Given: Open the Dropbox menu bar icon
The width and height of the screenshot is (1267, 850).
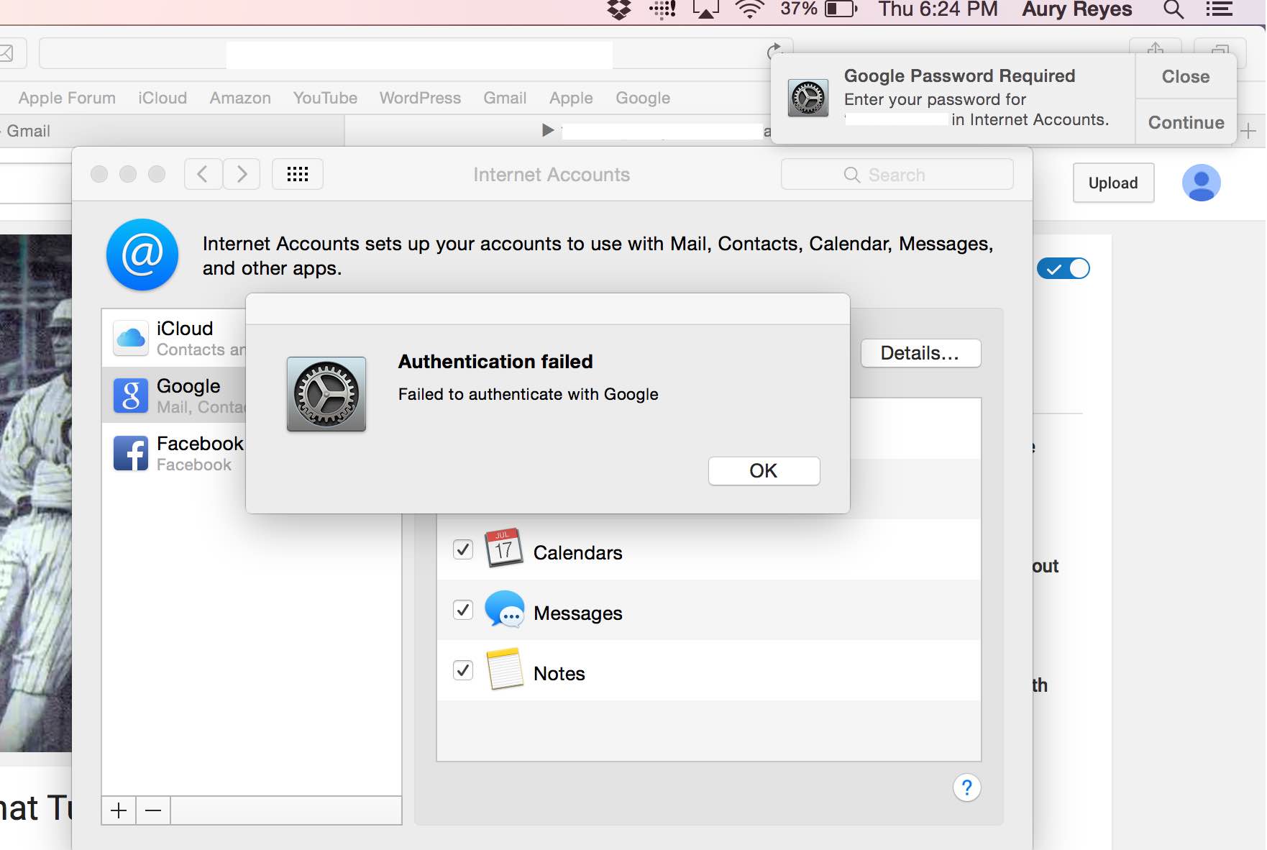Looking at the screenshot, I should pos(619,9).
